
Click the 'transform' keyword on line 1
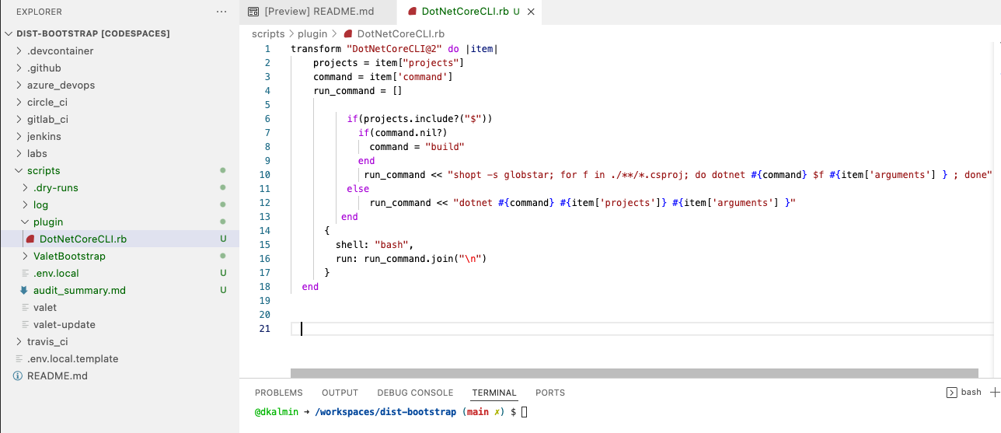tap(318, 48)
